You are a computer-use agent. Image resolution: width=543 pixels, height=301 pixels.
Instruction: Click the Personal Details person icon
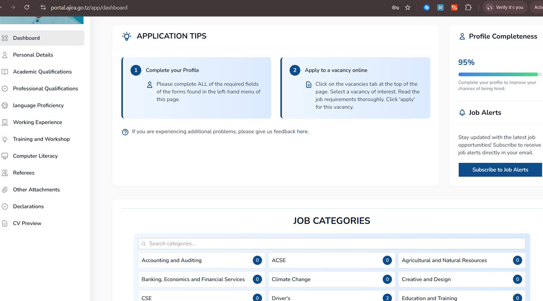[x=5, y=55]
